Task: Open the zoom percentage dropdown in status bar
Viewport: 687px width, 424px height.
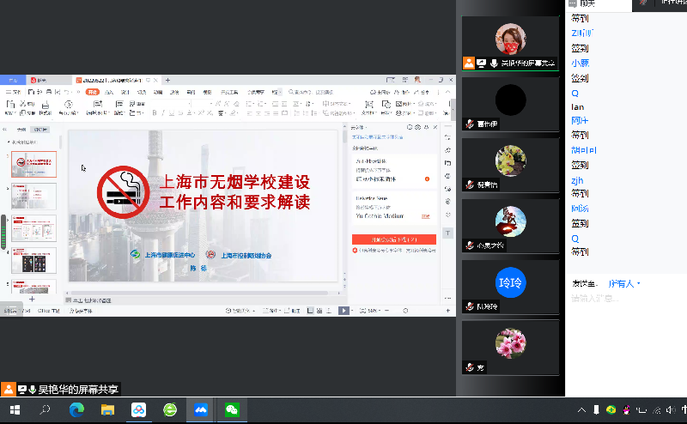Action: click(374, 311)
